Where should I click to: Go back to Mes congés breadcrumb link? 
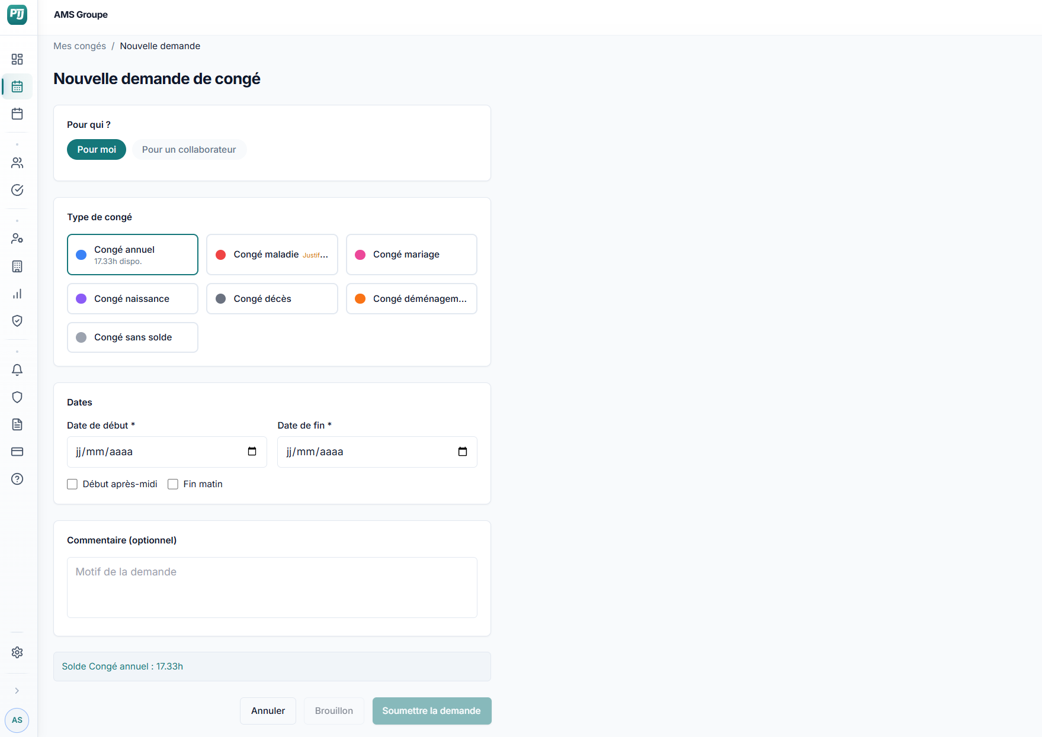[79, 46]
